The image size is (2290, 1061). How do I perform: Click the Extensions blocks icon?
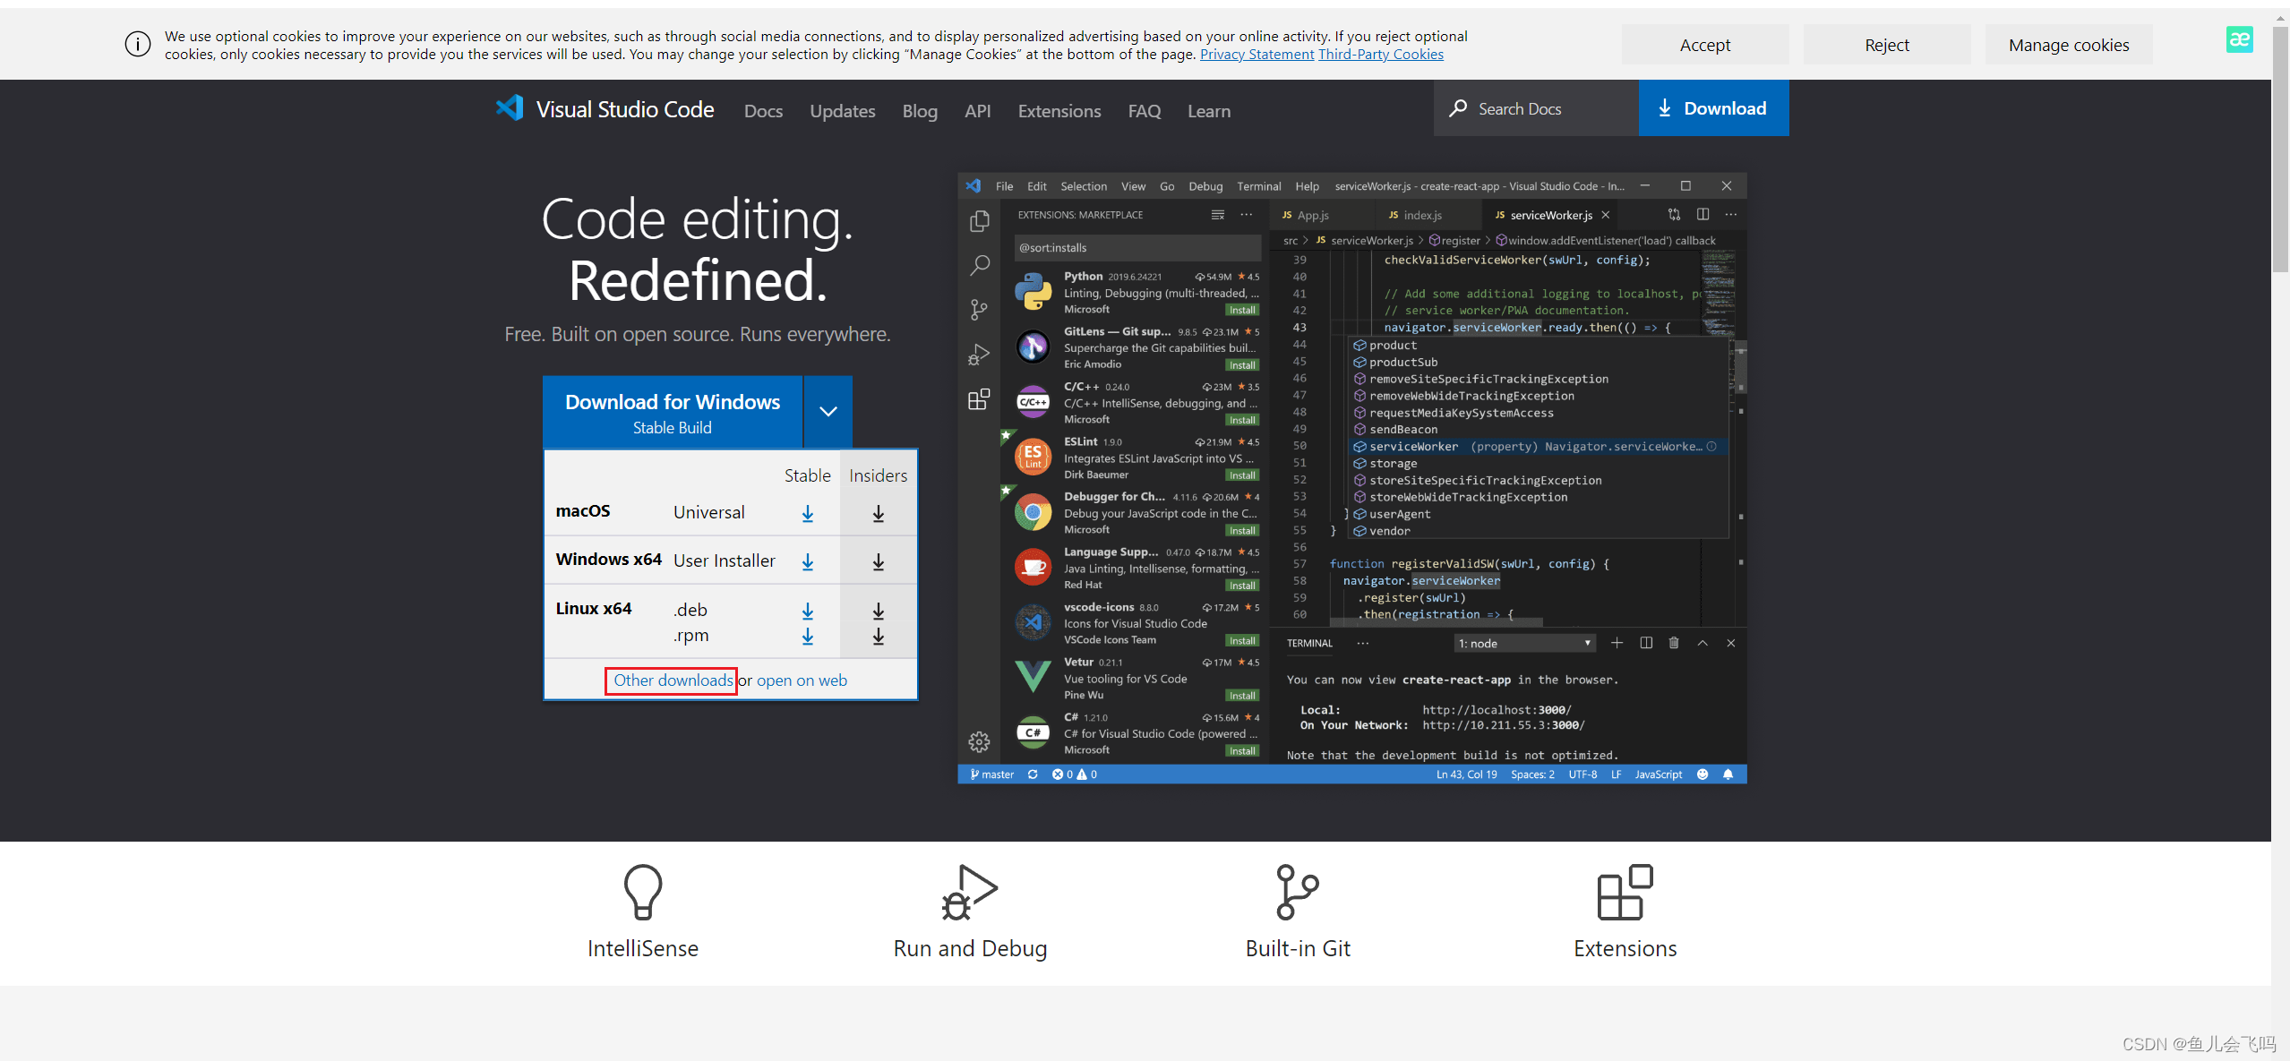tap(1625, 891)
